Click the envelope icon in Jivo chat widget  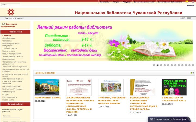coord(151,119)
